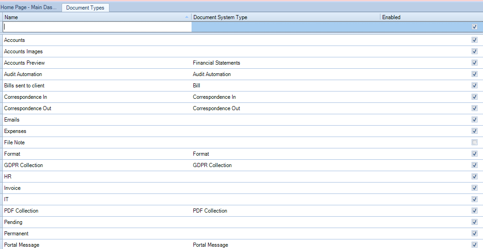Select the Accounts name cell
Image resolution: width=483 pixels, height=249 pixels.
pos(97,40)
